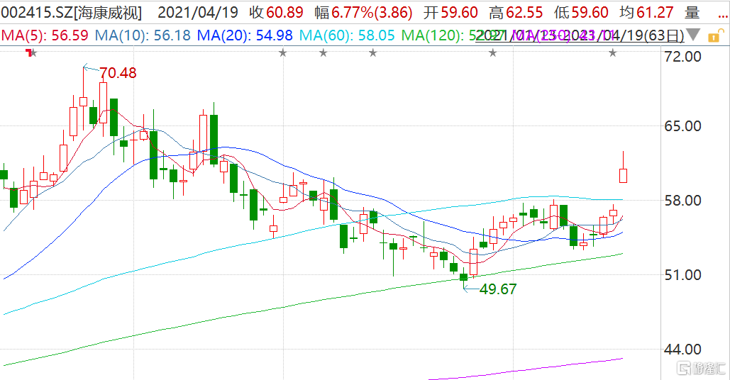This screenshot has height=380, width=730.
Task: Click the 量 volume label
Action: [692, 13]
